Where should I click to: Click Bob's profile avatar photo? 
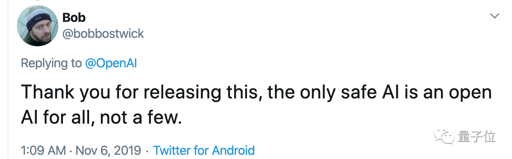37,26
